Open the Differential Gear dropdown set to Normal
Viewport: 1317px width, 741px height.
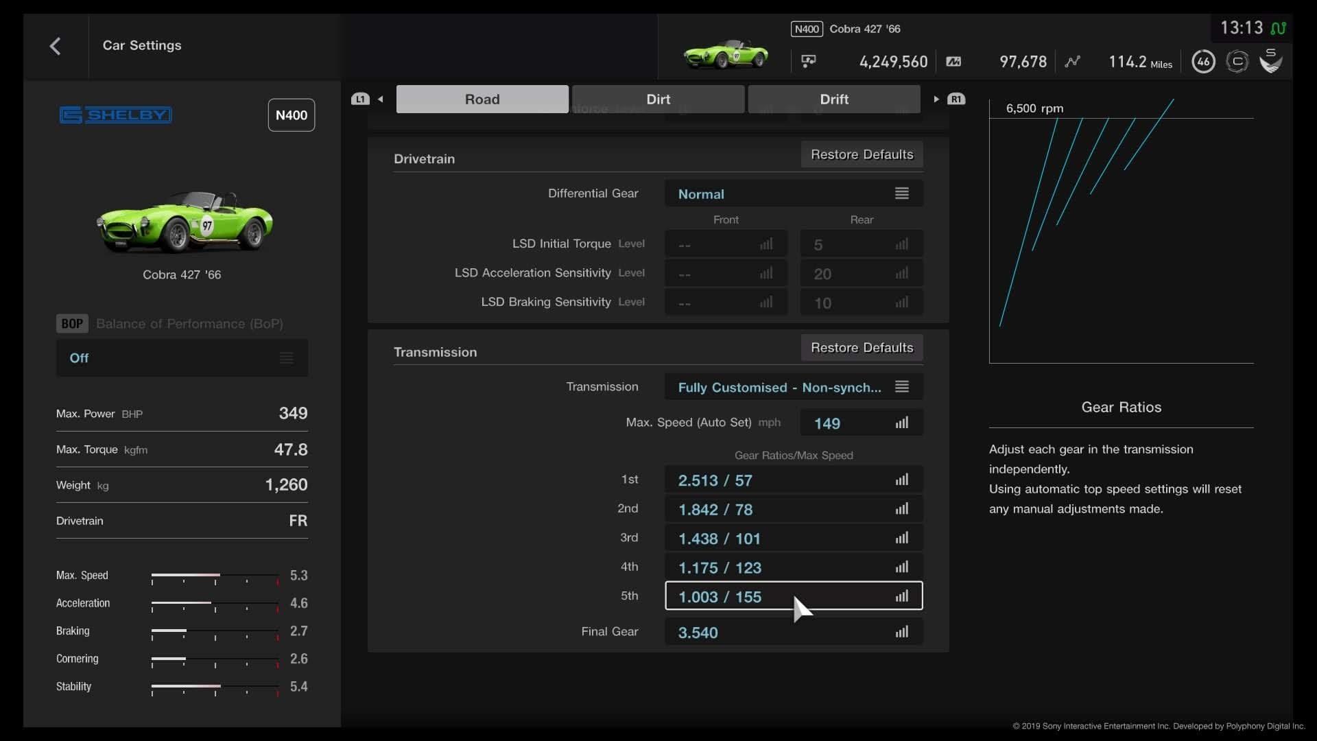pyautogui.click(x=794, y=193)
